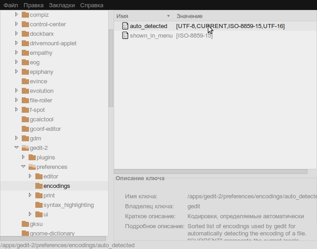Select the gcalctool tree label

coord(42,119)
